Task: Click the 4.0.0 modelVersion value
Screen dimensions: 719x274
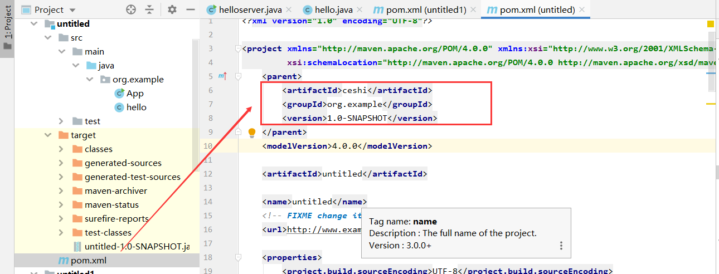Action: pos(345,146)
